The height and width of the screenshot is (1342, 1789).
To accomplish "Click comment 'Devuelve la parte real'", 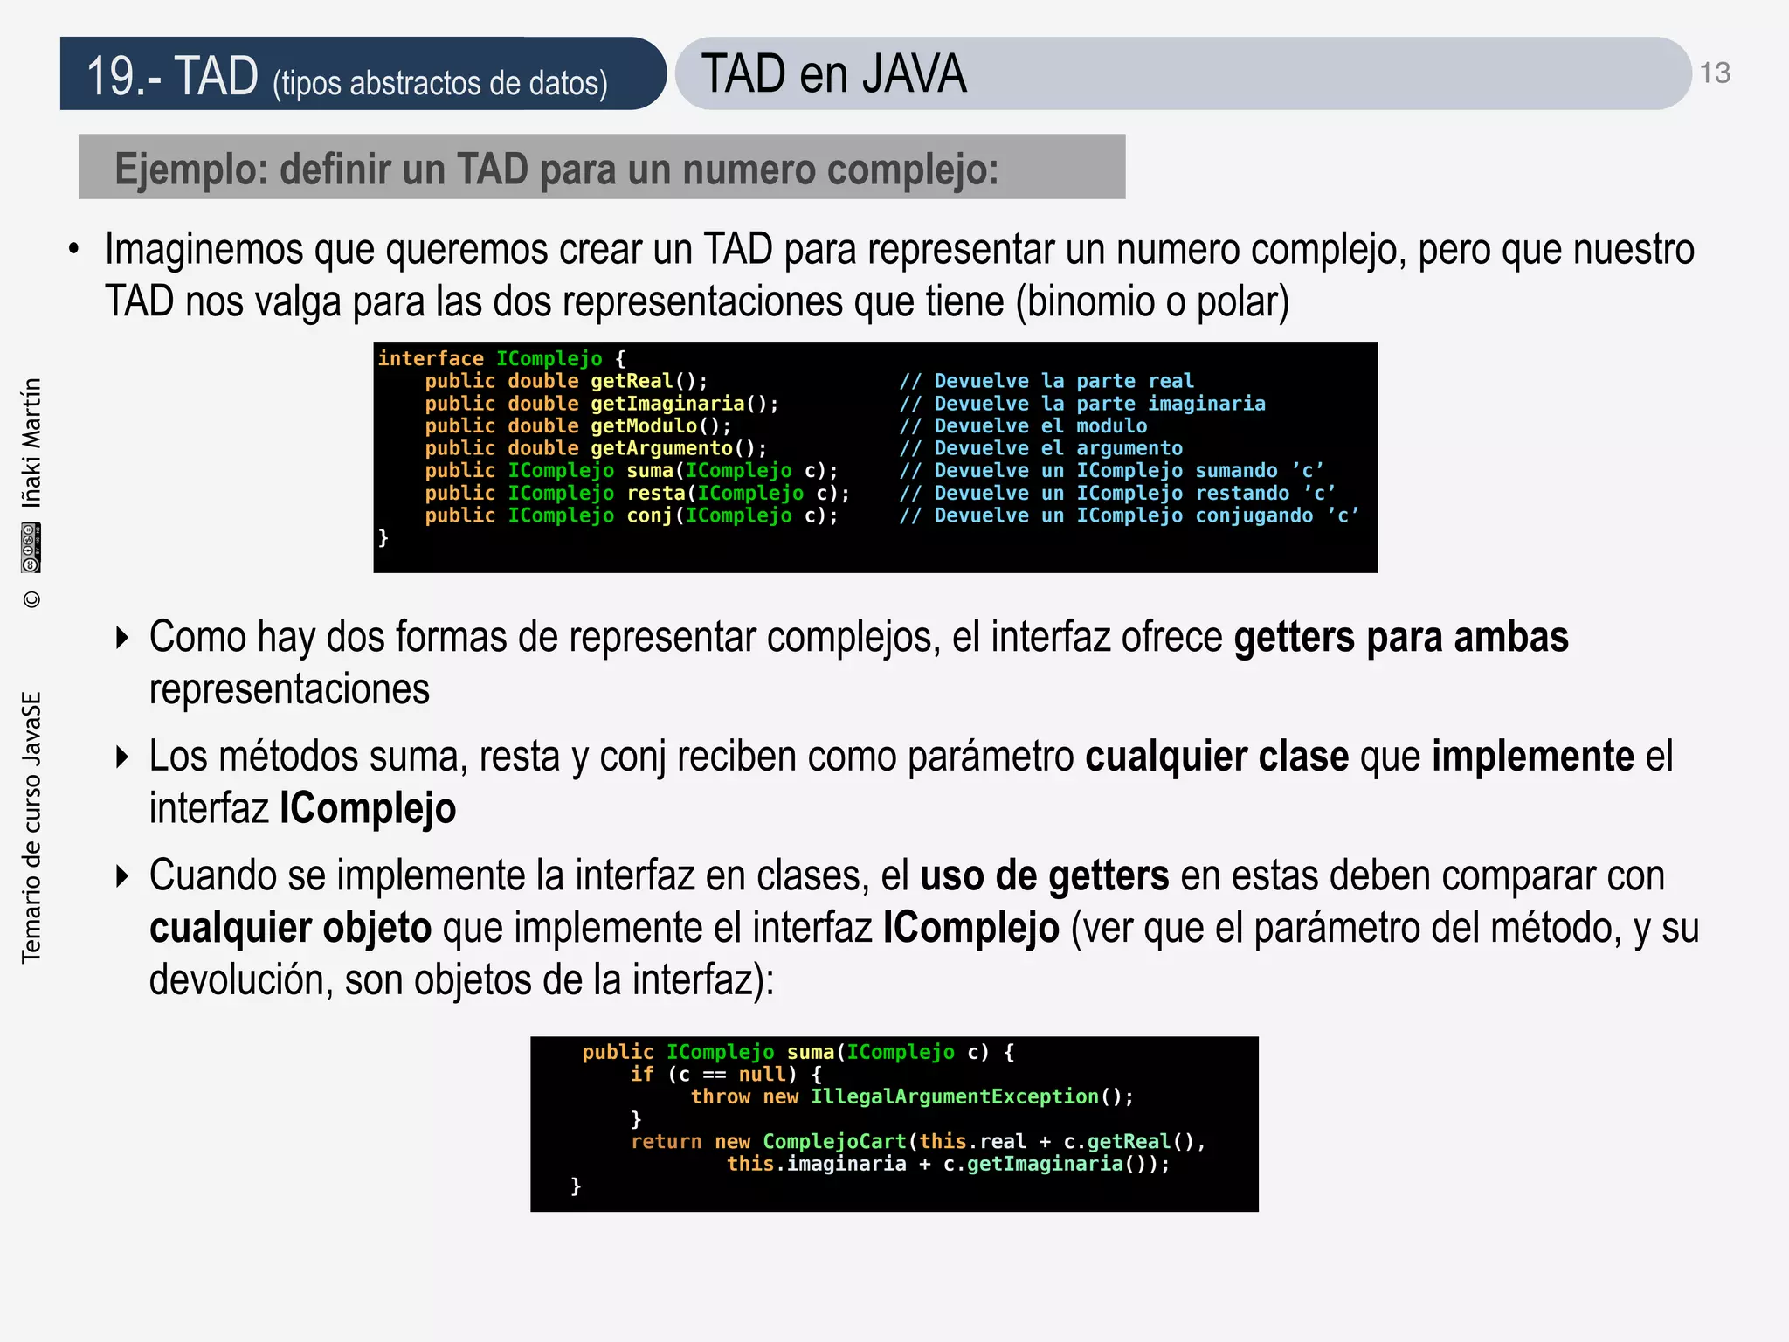I will [1063, 381].
